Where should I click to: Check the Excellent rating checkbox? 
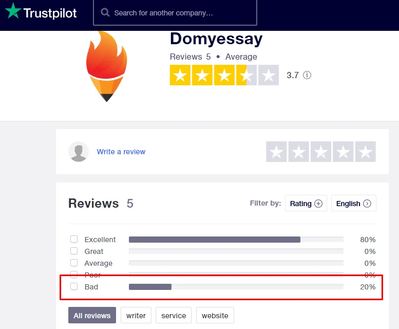coord(74,239)
